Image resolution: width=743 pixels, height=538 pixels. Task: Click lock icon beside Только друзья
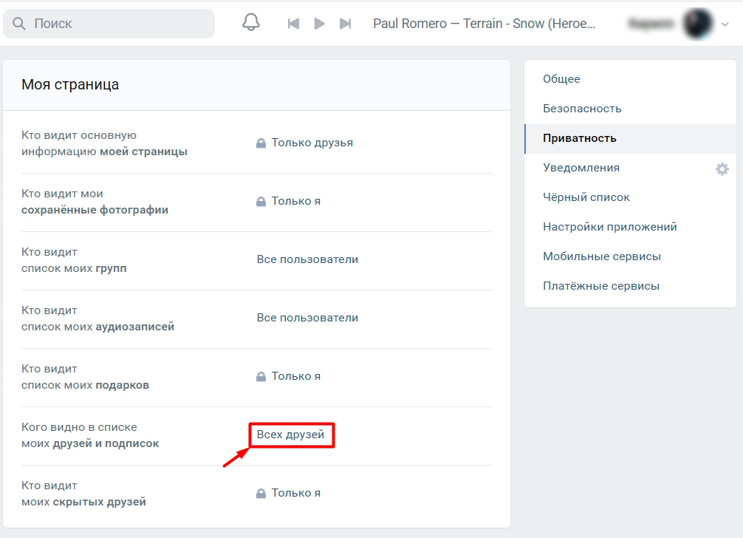point(261,143)
